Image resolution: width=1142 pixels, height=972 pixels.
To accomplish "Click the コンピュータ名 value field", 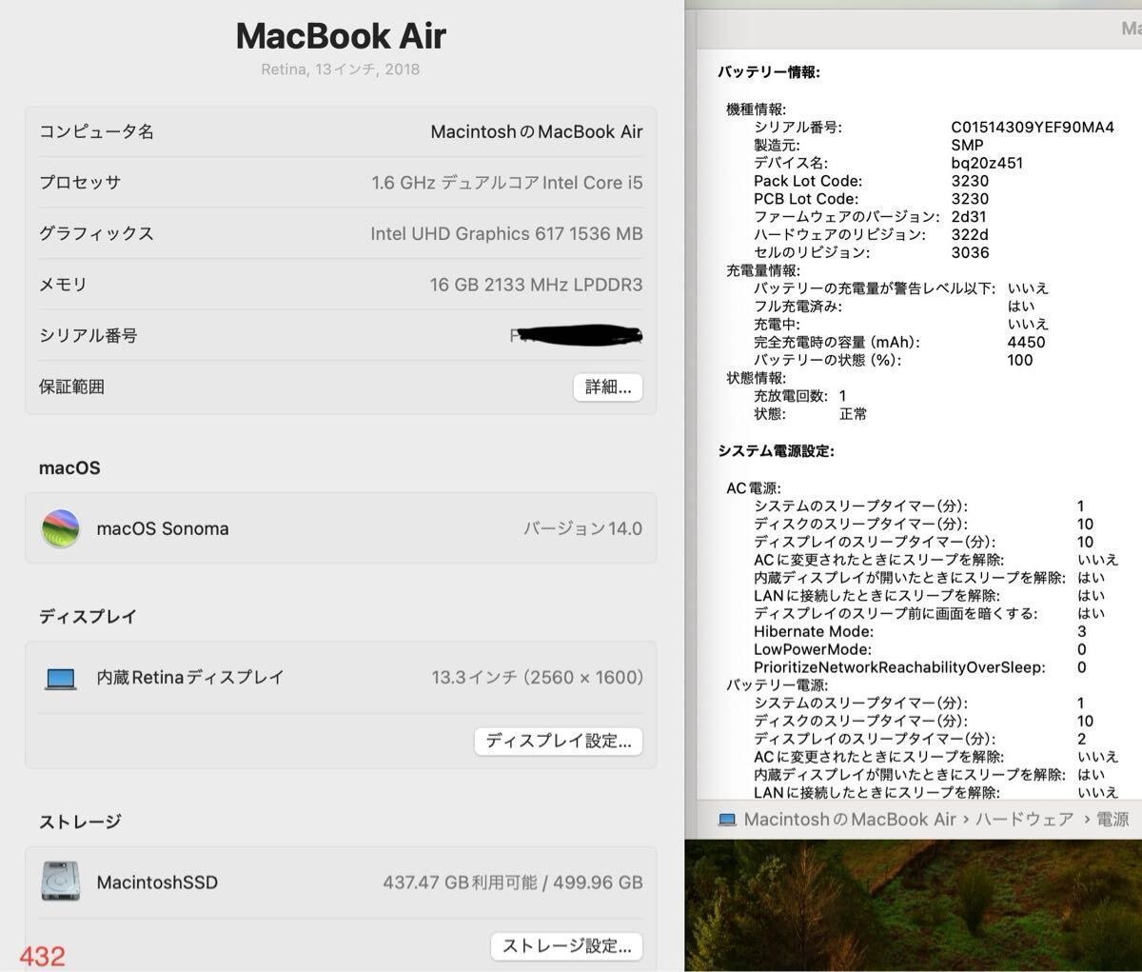I will (x=536, y=132).
